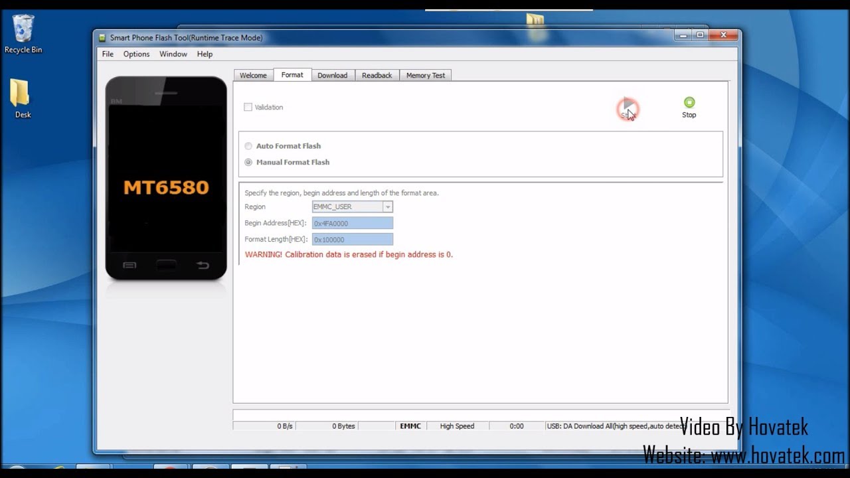This screenshot has width=850, height=478.
Task: Close the Smart Phone Flash Tool window
Action: point(723,35)
